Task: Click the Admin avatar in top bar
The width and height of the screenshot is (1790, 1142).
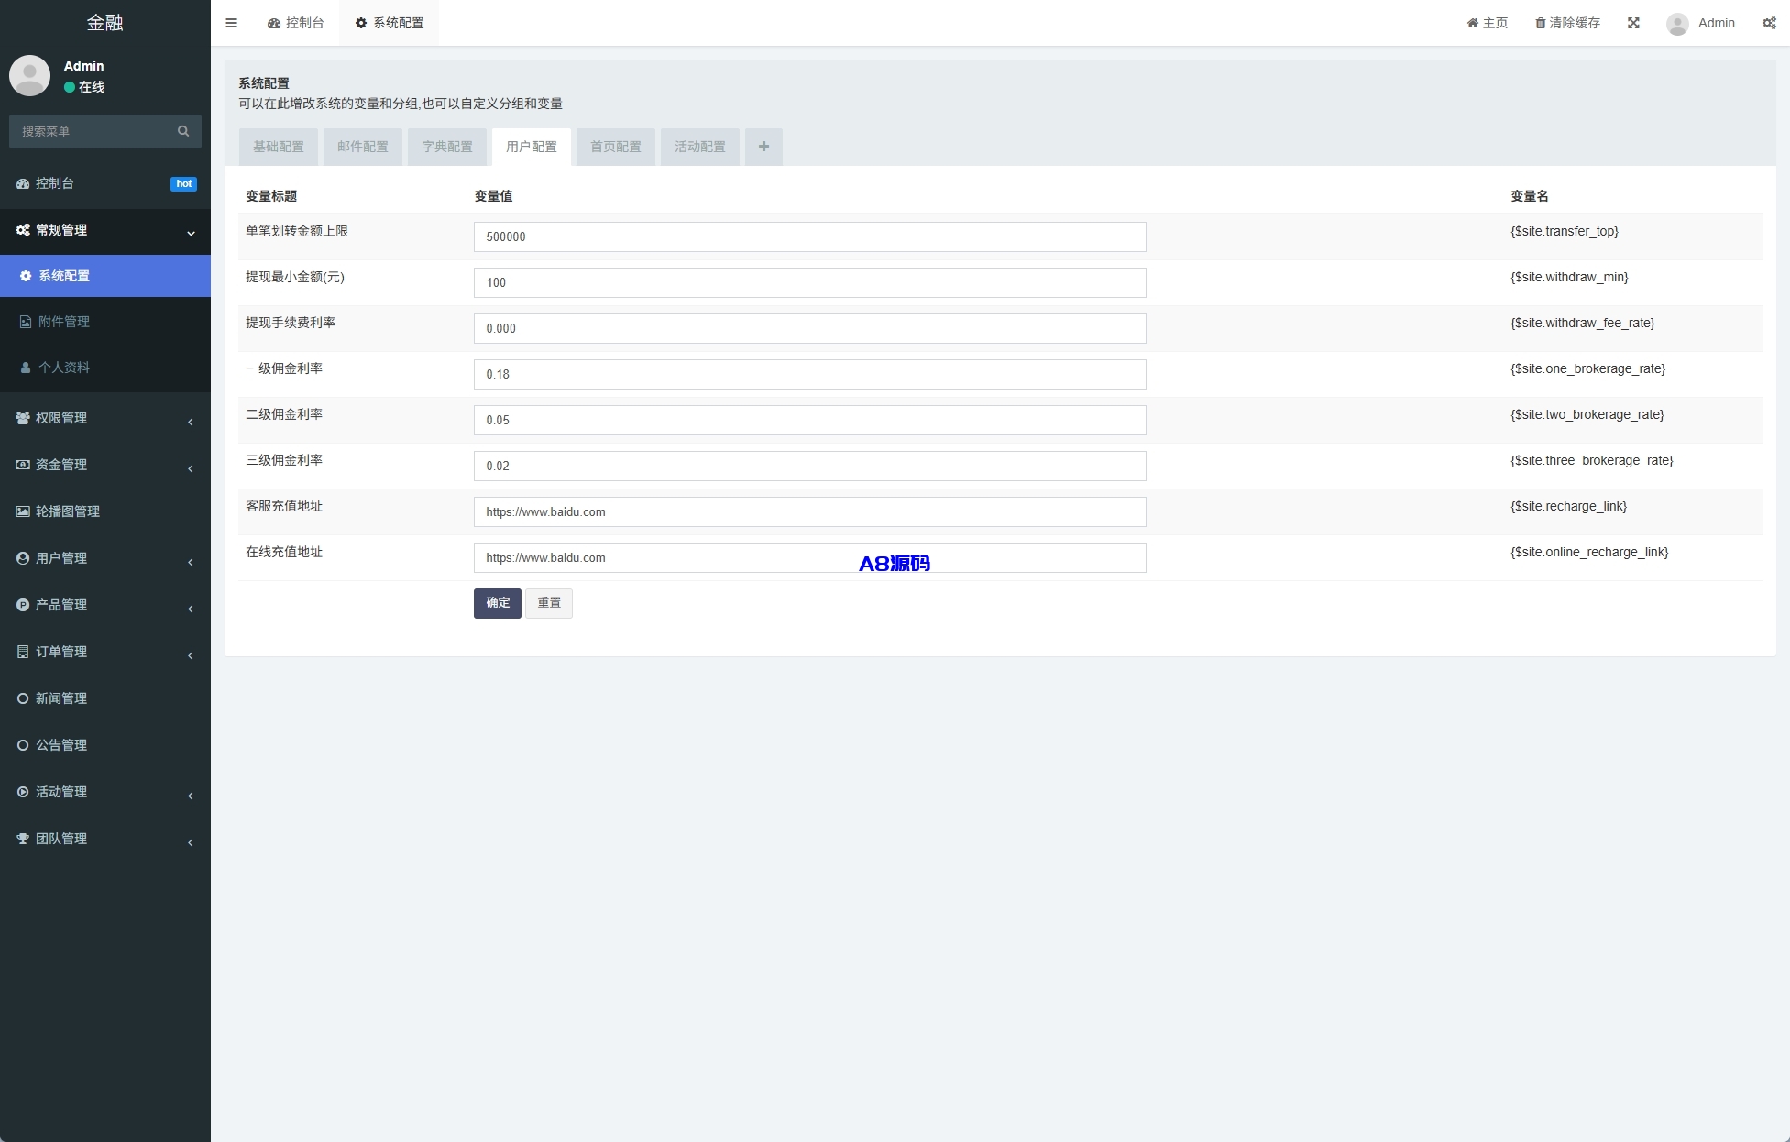Action: 1677,24
